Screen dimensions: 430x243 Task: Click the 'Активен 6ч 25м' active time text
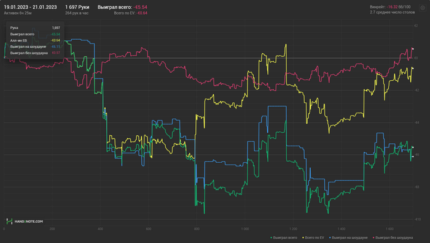pyautogui.click(x=18, y=13)
